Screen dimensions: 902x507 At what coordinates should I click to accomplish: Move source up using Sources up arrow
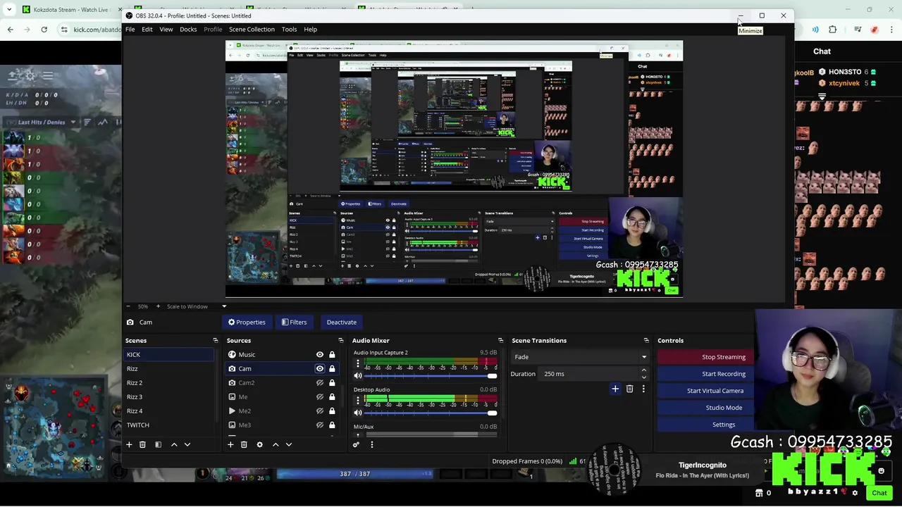pyautogui.click(x=276, y=444)
